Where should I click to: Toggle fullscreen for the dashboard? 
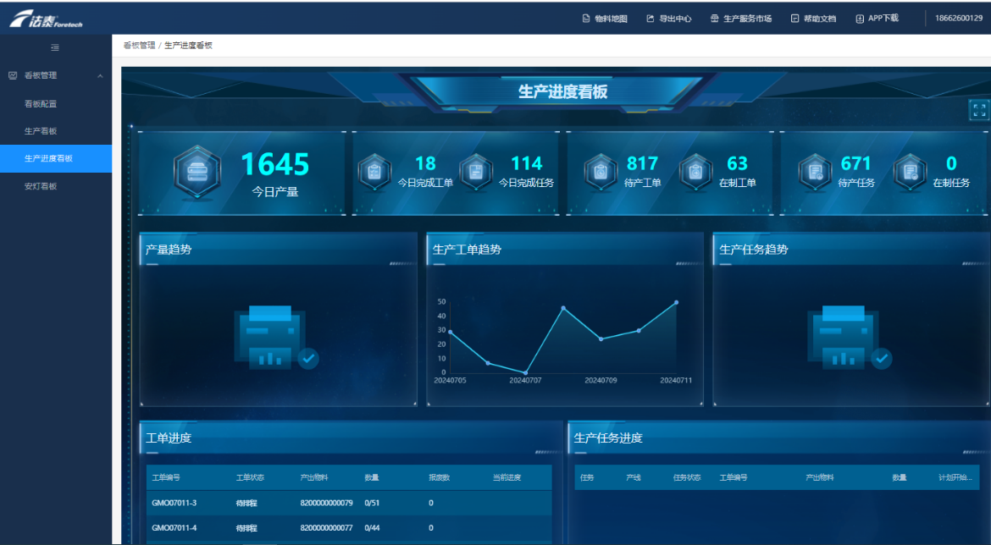(x=979, y=110)
